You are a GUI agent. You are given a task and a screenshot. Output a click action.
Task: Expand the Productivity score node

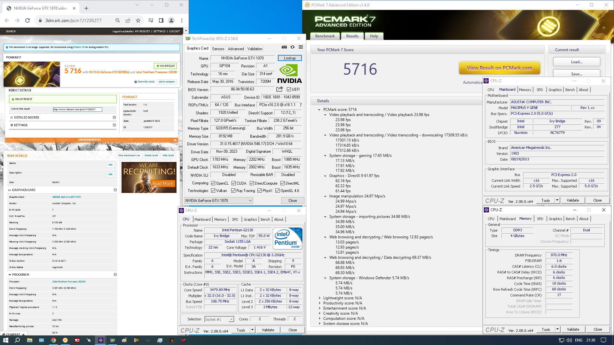319,303
